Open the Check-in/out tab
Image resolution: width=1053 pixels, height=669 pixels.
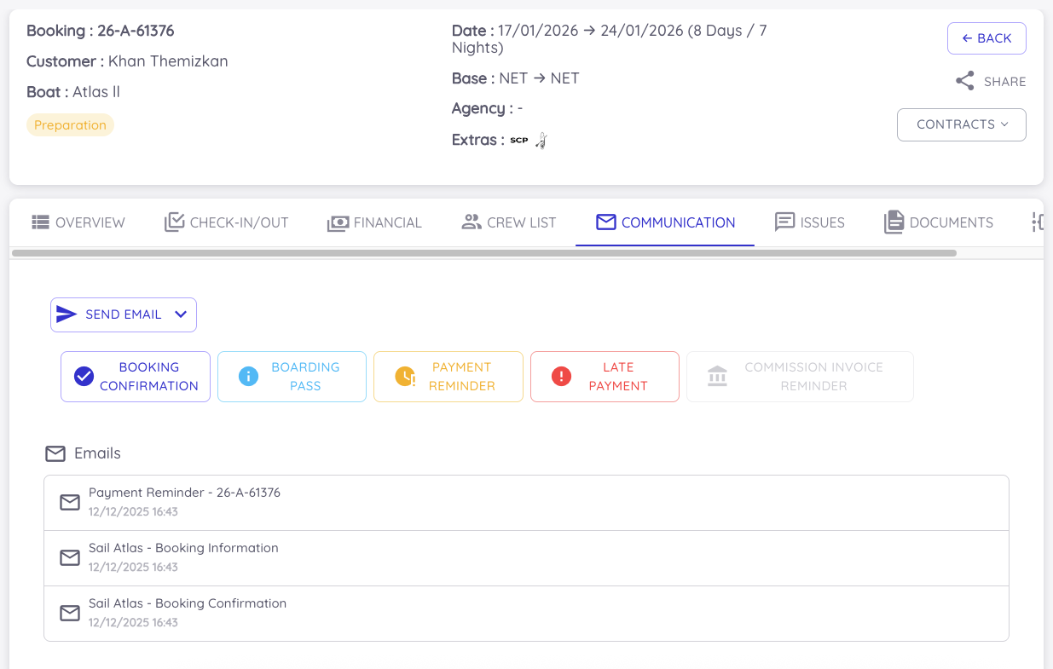(227, 222)
